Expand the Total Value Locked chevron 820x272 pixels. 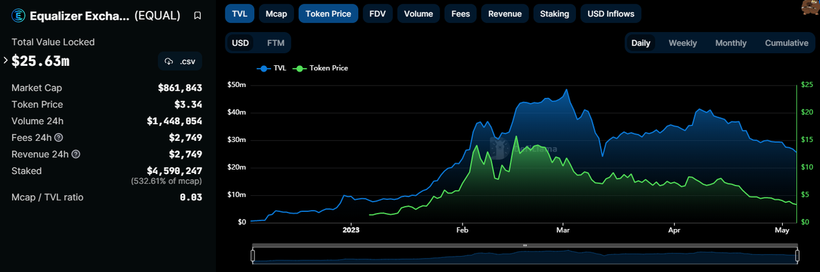(x=6, y=61)
